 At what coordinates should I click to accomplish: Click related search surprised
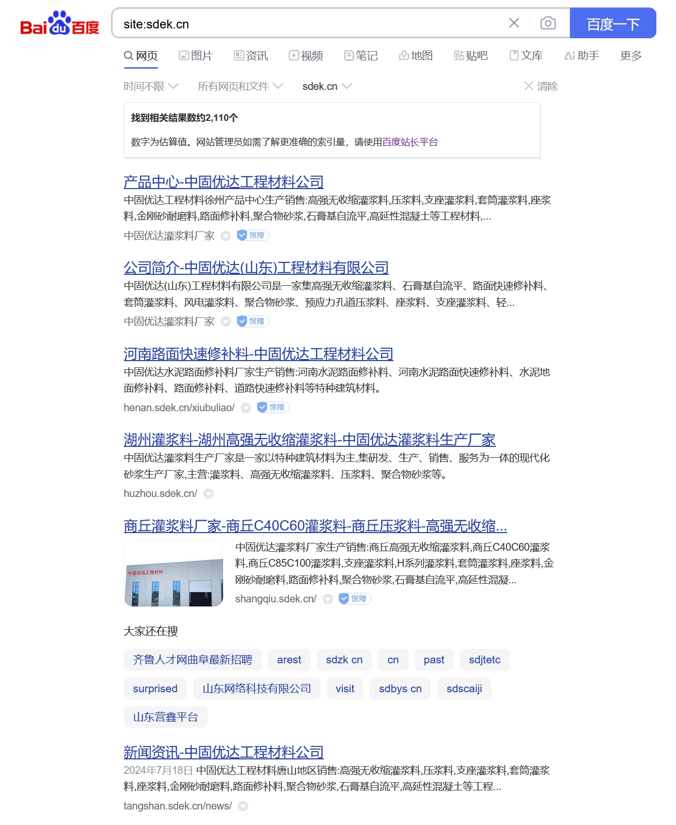coord(155,689)
